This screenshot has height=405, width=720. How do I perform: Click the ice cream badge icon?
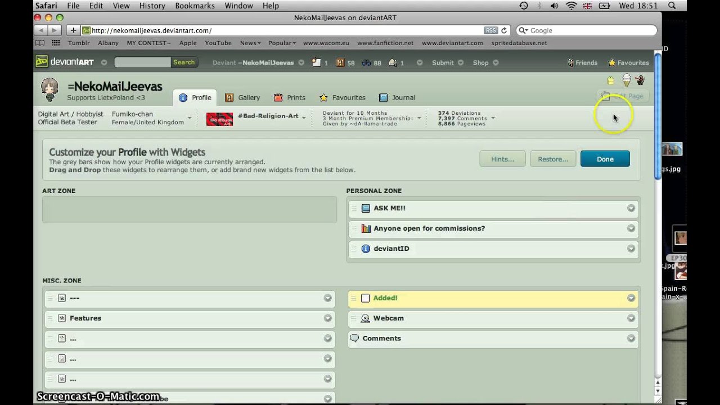pyautogui.click(x=626, y=80)
